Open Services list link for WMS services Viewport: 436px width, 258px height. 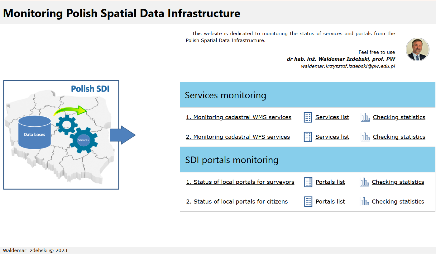click(332, 117)
